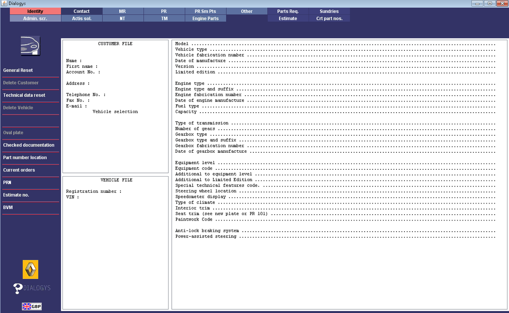Click the Dialogys title bar app icon
This screenshot has height=313, width=509.
pyautogui.click(x=4, y=3)
